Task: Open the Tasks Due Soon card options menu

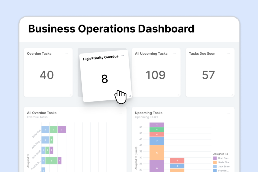Action: tap(229, 54)
